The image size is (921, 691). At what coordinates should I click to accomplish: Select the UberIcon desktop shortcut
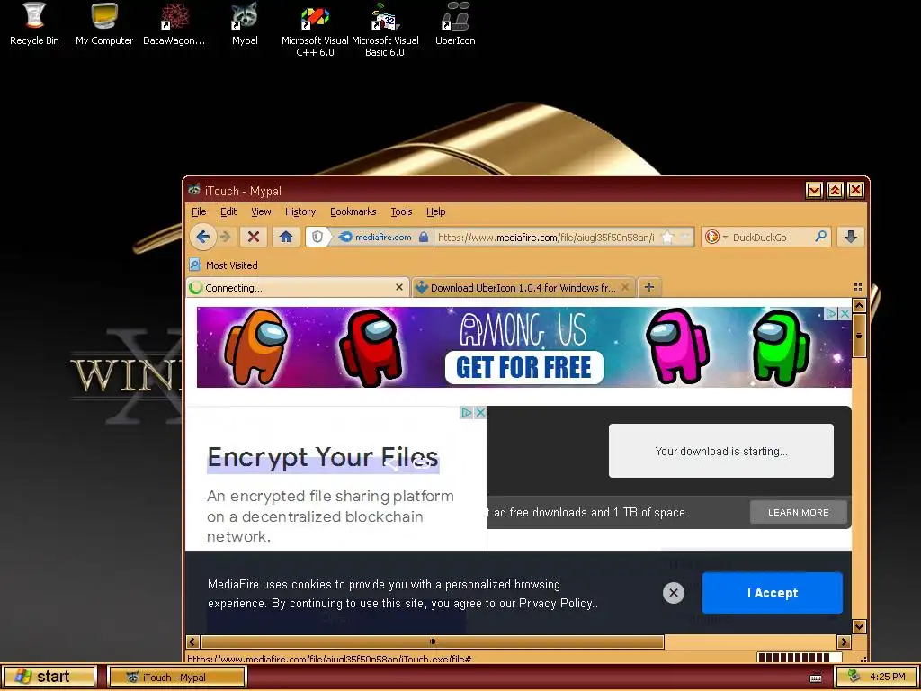coord(455,24)
